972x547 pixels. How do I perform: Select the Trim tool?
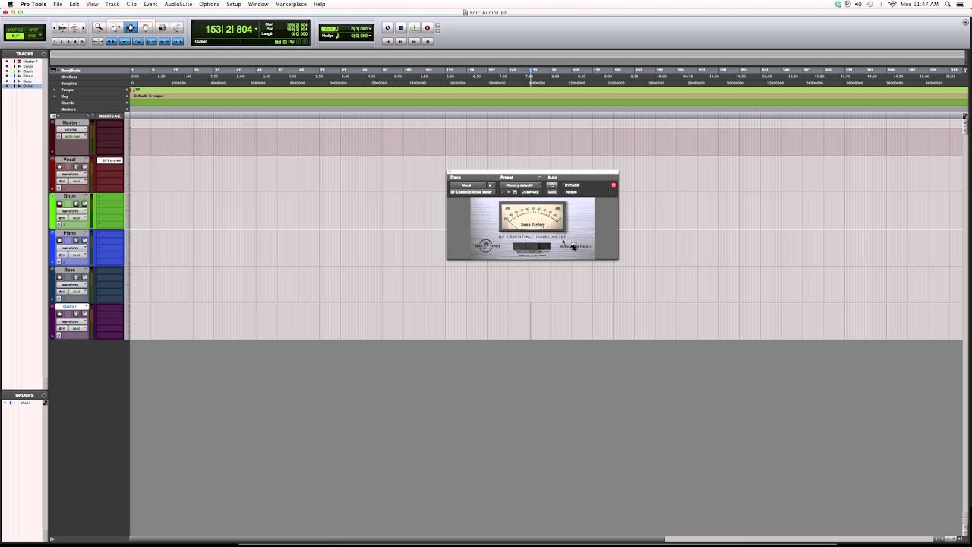click(x=116, y=27)
